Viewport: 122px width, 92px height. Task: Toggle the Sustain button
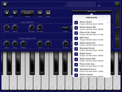[x=27, y=13]
